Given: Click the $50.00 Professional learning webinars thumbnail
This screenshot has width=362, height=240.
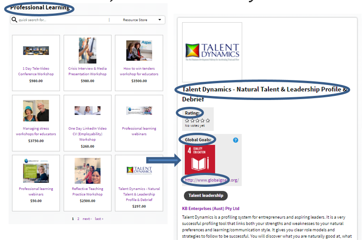Looking at the screenshot, I should [36, 171].
